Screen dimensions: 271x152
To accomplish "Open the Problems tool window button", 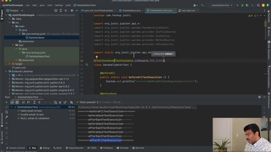I will coord(106,148).
